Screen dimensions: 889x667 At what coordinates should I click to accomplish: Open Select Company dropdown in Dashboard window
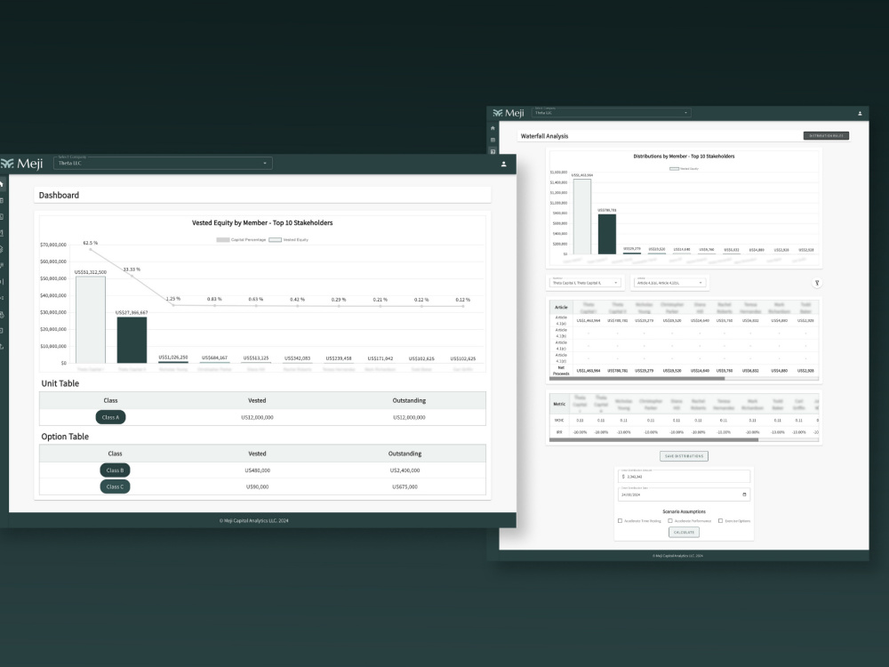pos(163,164)
